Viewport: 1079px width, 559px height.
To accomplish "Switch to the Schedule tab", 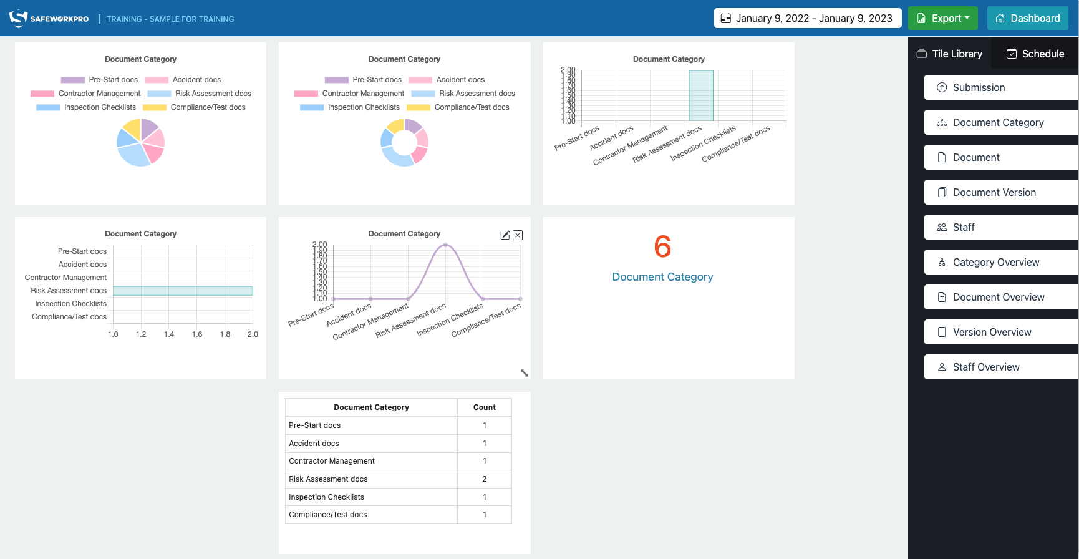I will pyautogui.click(x=1035, y=54).
